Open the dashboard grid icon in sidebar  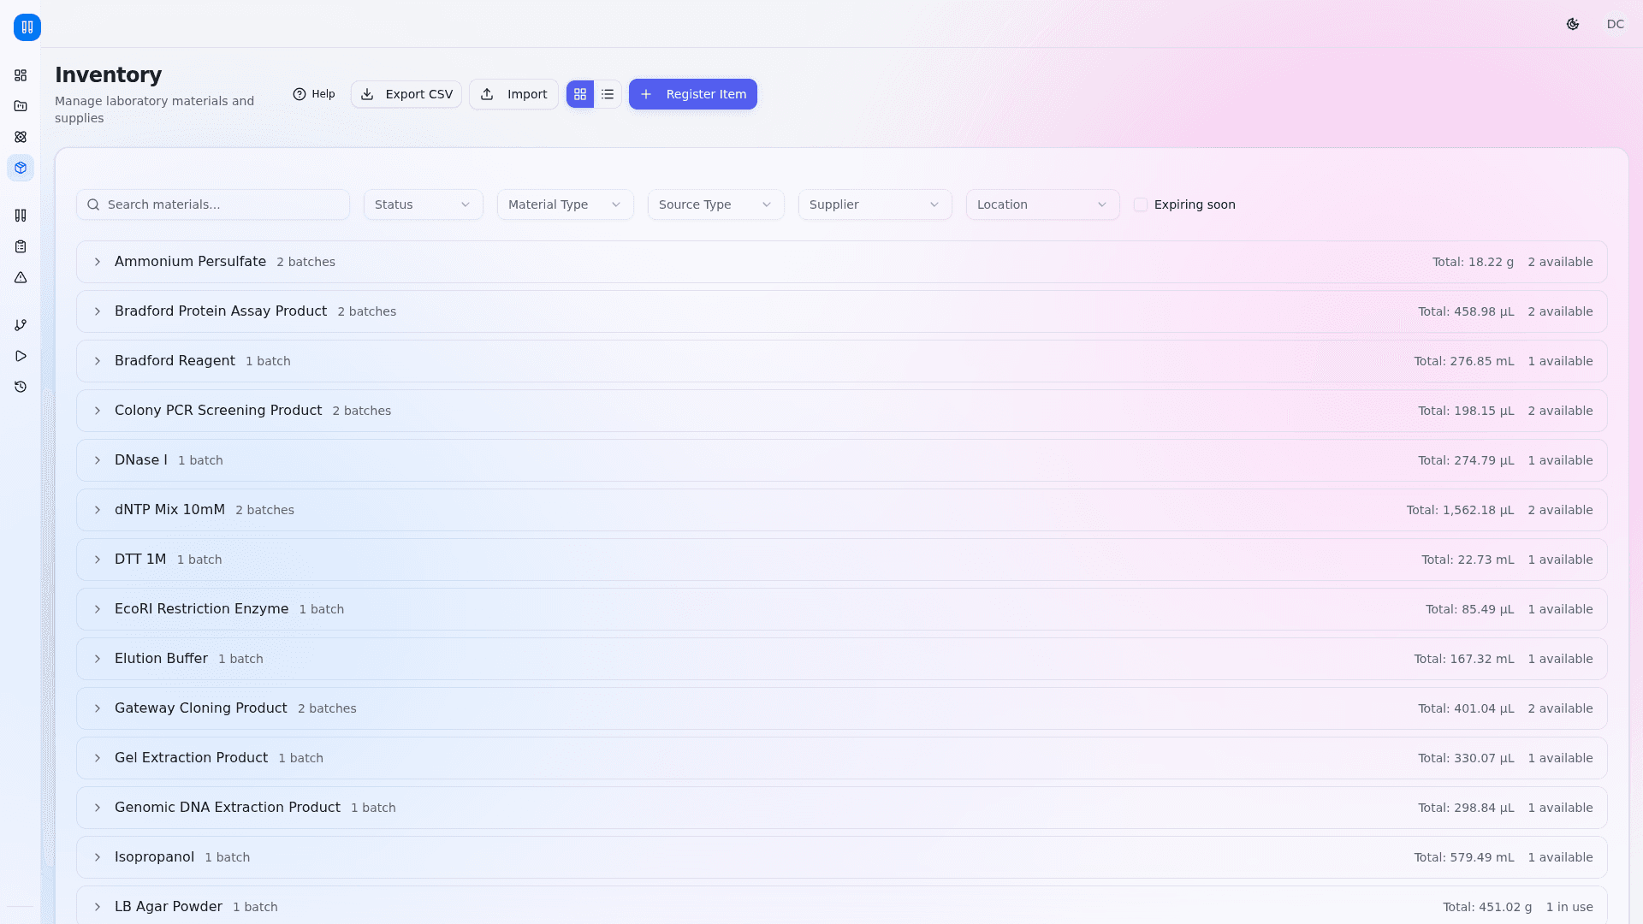(21, 75)
